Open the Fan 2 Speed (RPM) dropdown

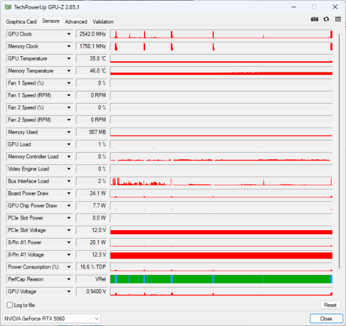coord(69,120)
